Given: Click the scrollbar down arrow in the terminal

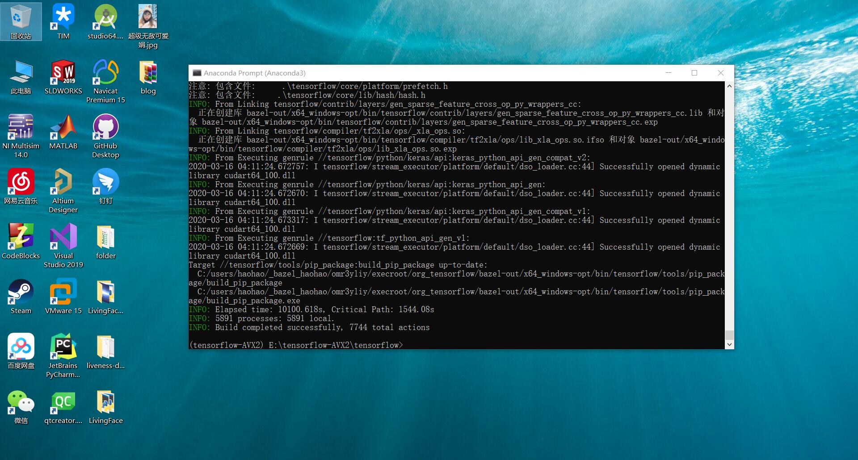Looking at the screenshot, I should (729, 344).
